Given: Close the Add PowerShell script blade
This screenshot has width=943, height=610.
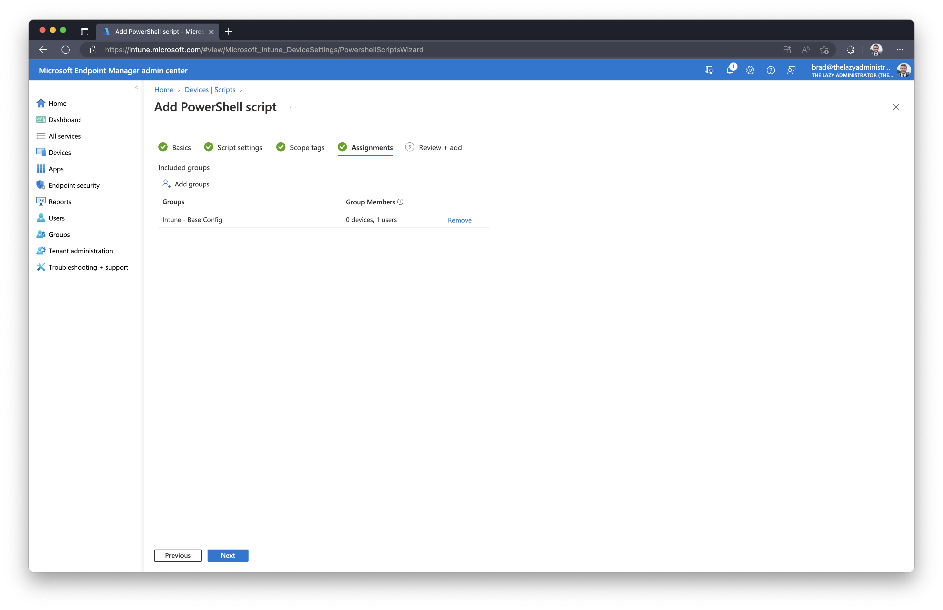Looking at the screenshot, I should coord(895,107).
